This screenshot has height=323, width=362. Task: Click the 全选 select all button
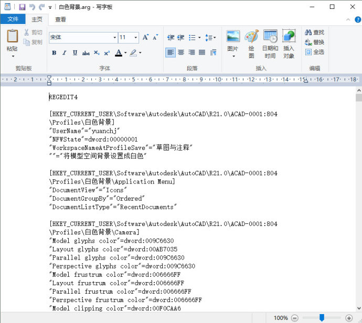click(314, 52)
